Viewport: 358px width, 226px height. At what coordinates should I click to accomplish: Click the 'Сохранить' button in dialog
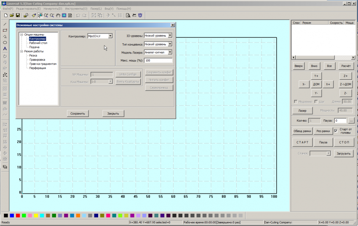(77, 113)
